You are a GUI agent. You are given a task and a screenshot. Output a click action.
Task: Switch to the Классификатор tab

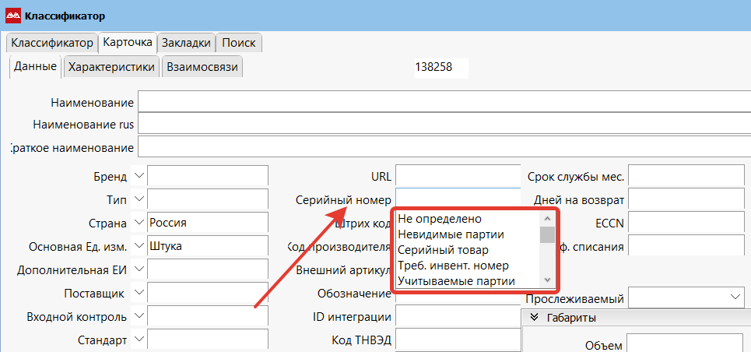point(51,43)
